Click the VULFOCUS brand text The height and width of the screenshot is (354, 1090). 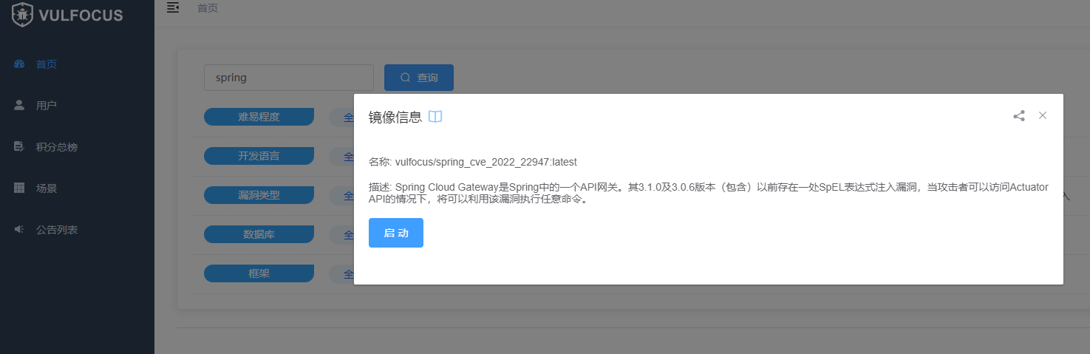[x=81, y=15]
